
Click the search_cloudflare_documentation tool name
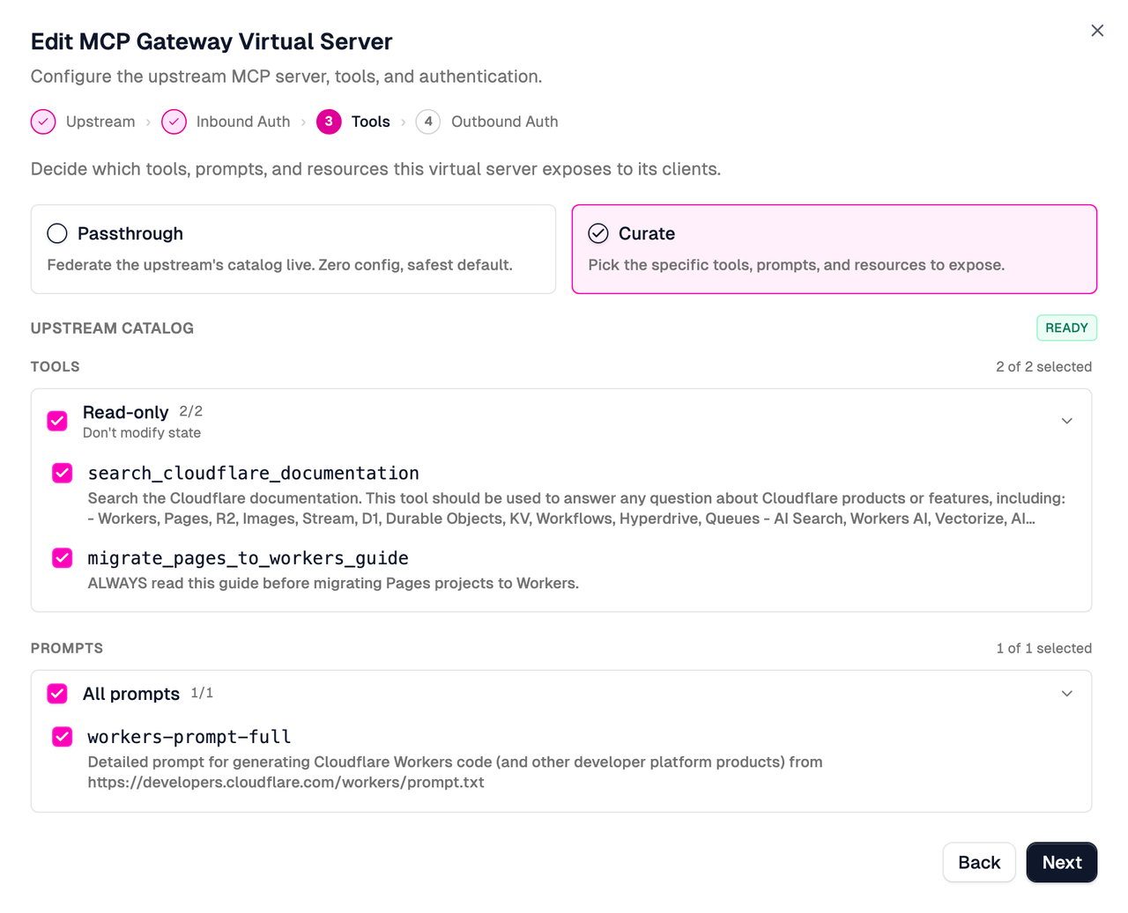[253, 473]
